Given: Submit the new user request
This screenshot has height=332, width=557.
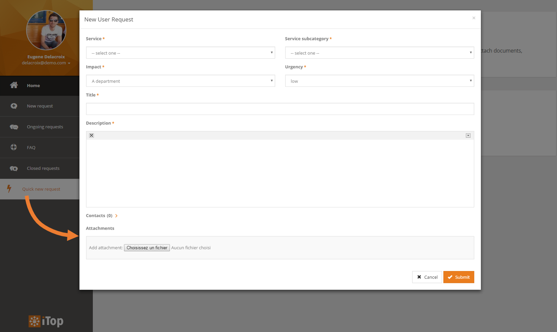Looking at the screenshot, I should [458, 277].
